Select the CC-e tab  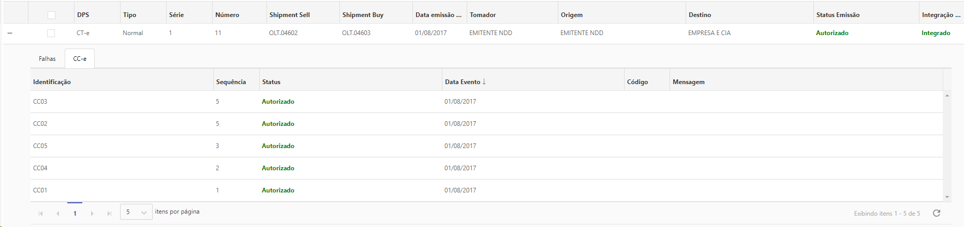(80, 59)
